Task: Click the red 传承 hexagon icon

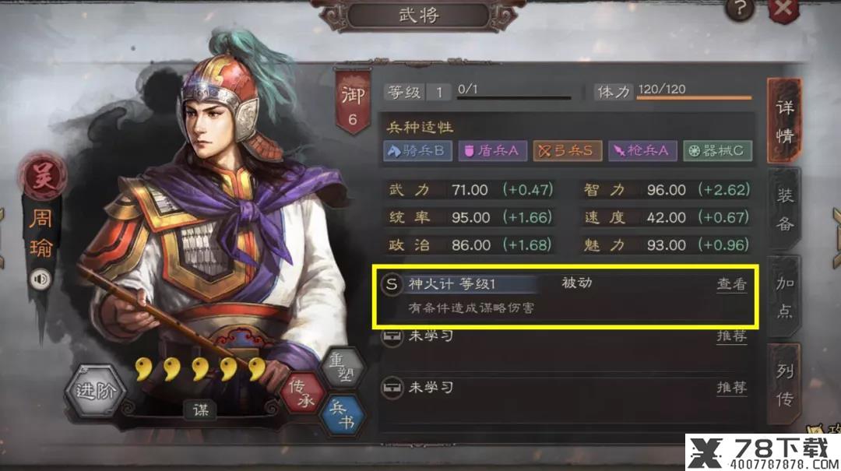Action: tap(302, 393)
